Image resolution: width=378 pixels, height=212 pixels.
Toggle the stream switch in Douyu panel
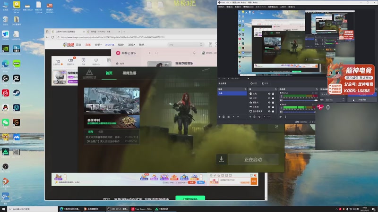click(x=70, y=60)
